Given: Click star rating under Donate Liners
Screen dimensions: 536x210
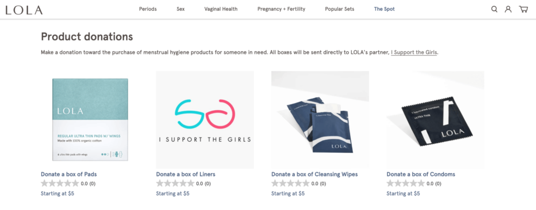Looking at the screenshot, I should [175, 183].
